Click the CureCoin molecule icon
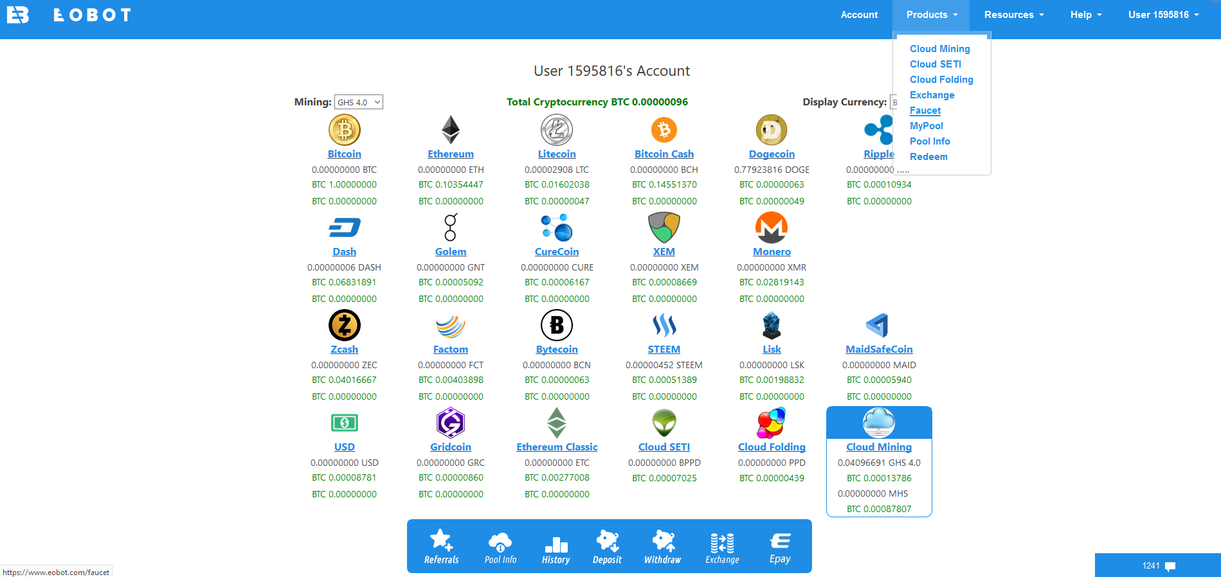The width and height of the screenshot is (1221, 577). point(557,227)
